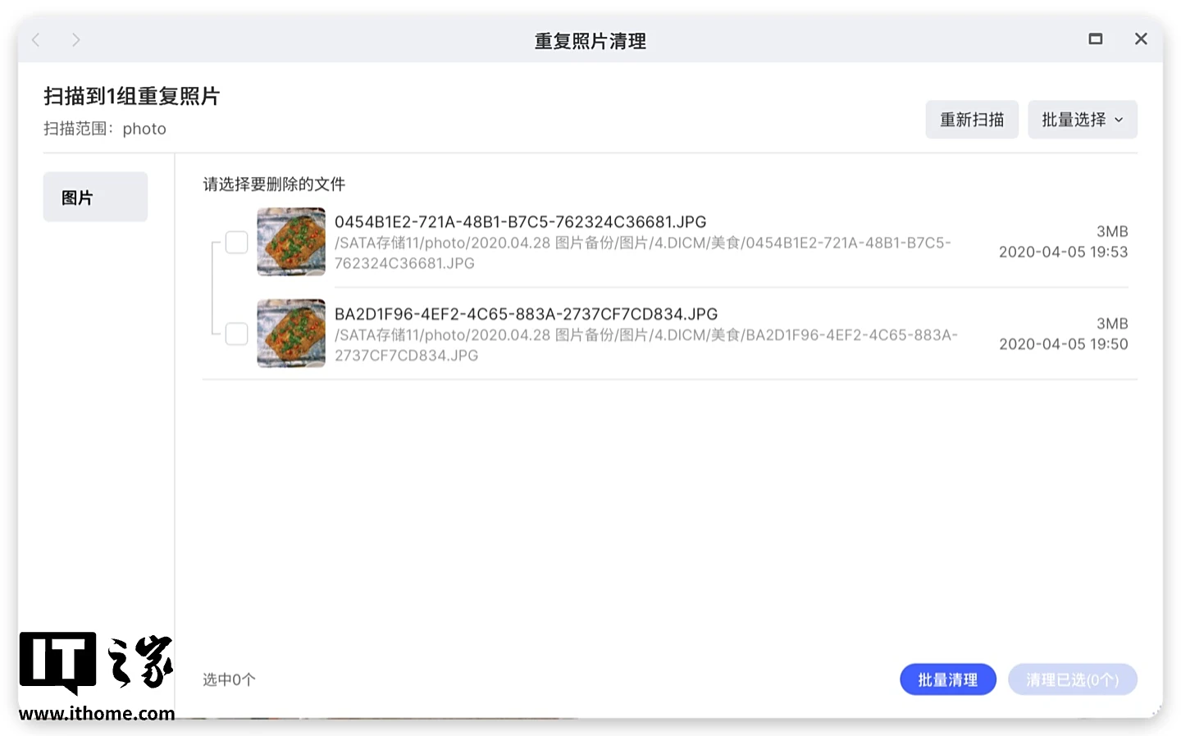This screenshot has height=736, width=1181.
Task: Click the 2020-04-05 19:50 timestamp
Action: [1063, 344]
